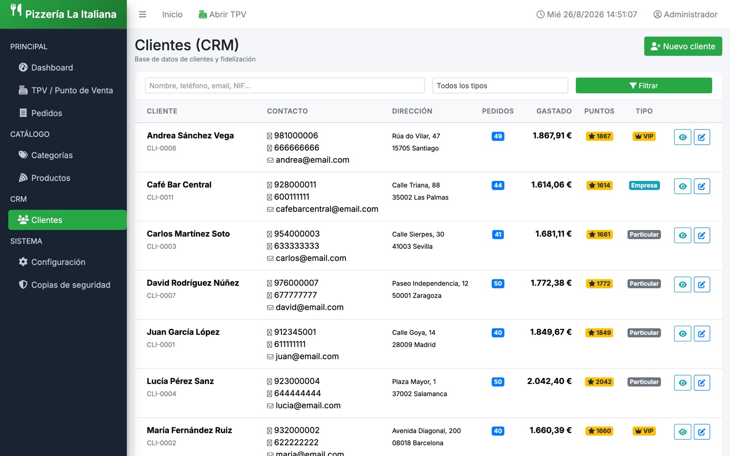
Task: Click the Pizzería La Italiana logo
Action: (63, 14)
